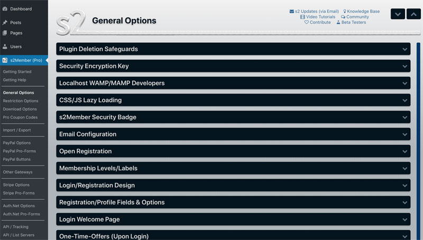Select General Options submenu item

point(19,93)
